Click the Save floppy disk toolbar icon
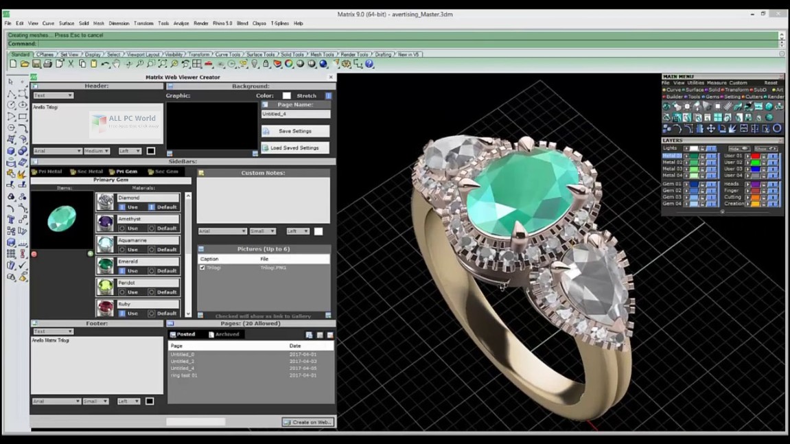The image size is (790, 444). [36, 64]
